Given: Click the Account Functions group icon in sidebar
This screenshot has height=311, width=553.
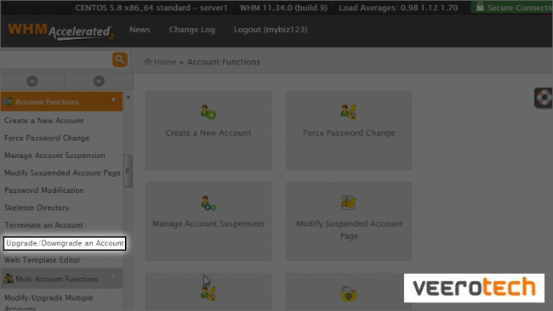Looking at the screenshot, I should pos(9,102).
